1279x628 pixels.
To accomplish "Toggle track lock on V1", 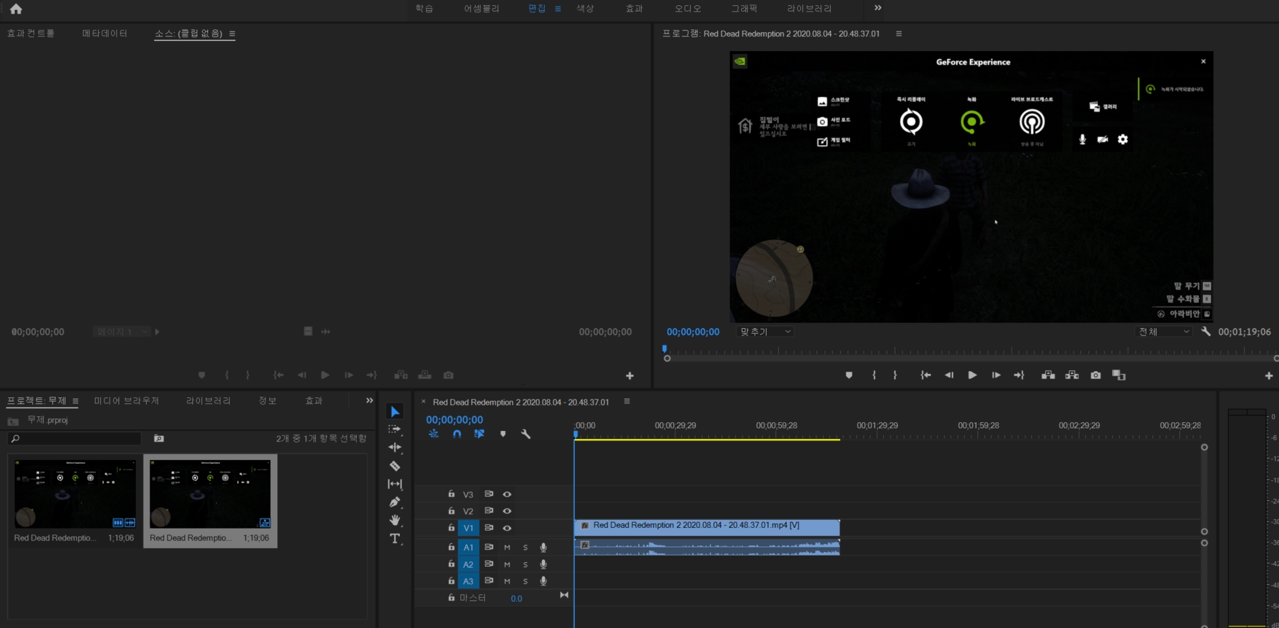I will point(451,528).
